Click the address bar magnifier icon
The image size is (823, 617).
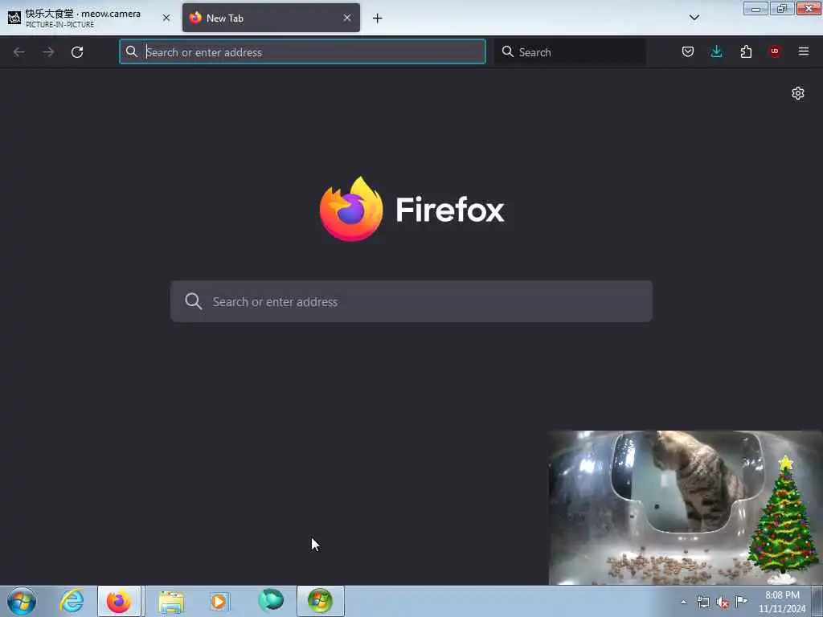(x=132, y=51)
